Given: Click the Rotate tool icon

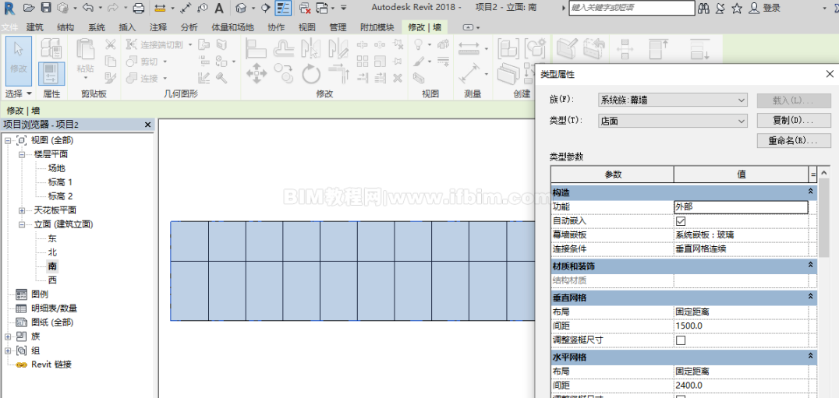Looking at the screenshot, I should (311, 74).
